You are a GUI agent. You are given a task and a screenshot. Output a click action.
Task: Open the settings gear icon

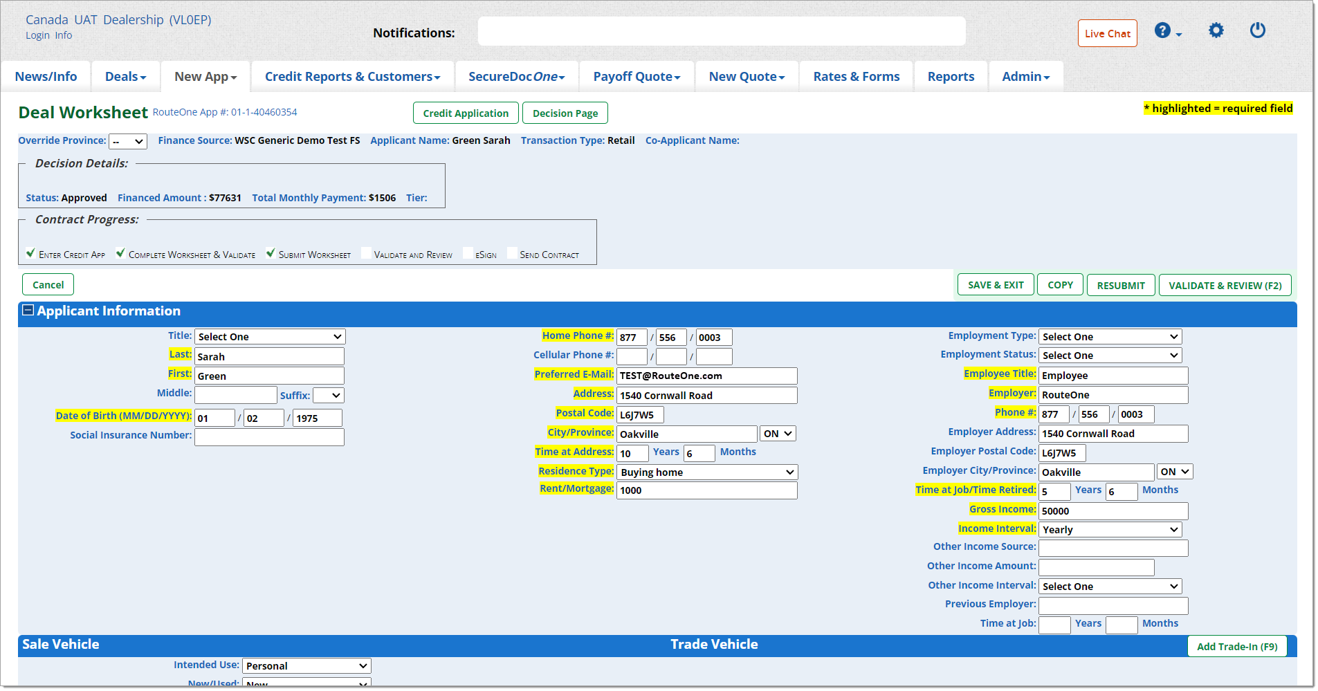coord(1216,30)
